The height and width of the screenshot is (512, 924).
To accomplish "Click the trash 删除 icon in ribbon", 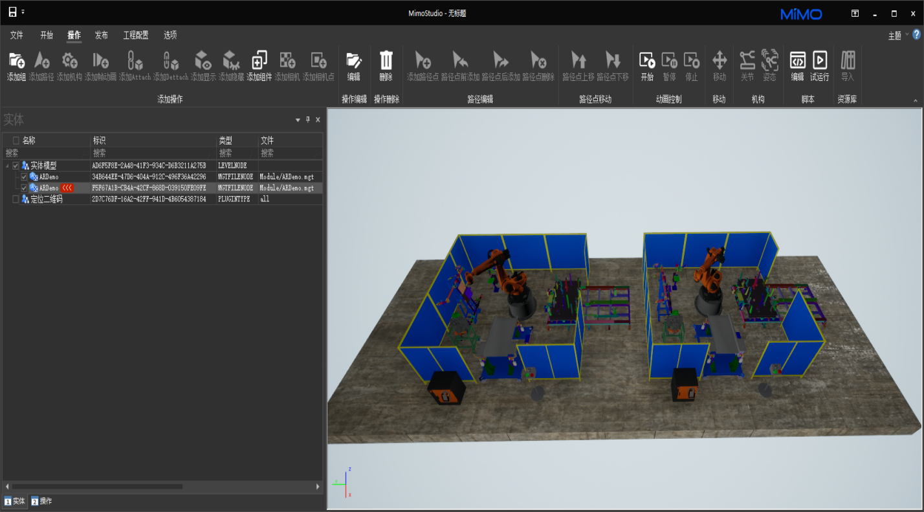I will [x=386, y=61].
